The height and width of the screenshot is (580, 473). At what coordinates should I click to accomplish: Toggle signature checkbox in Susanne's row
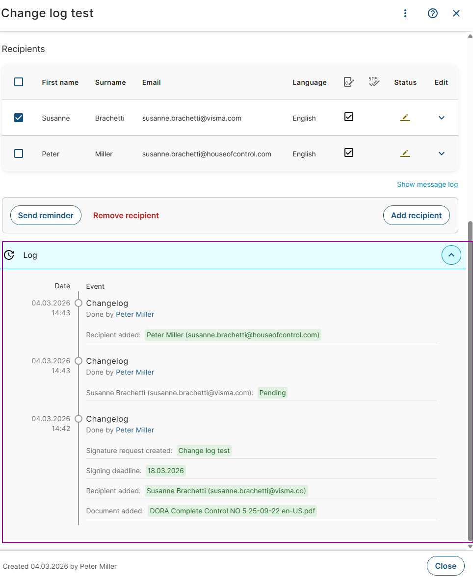pos(349,117)
